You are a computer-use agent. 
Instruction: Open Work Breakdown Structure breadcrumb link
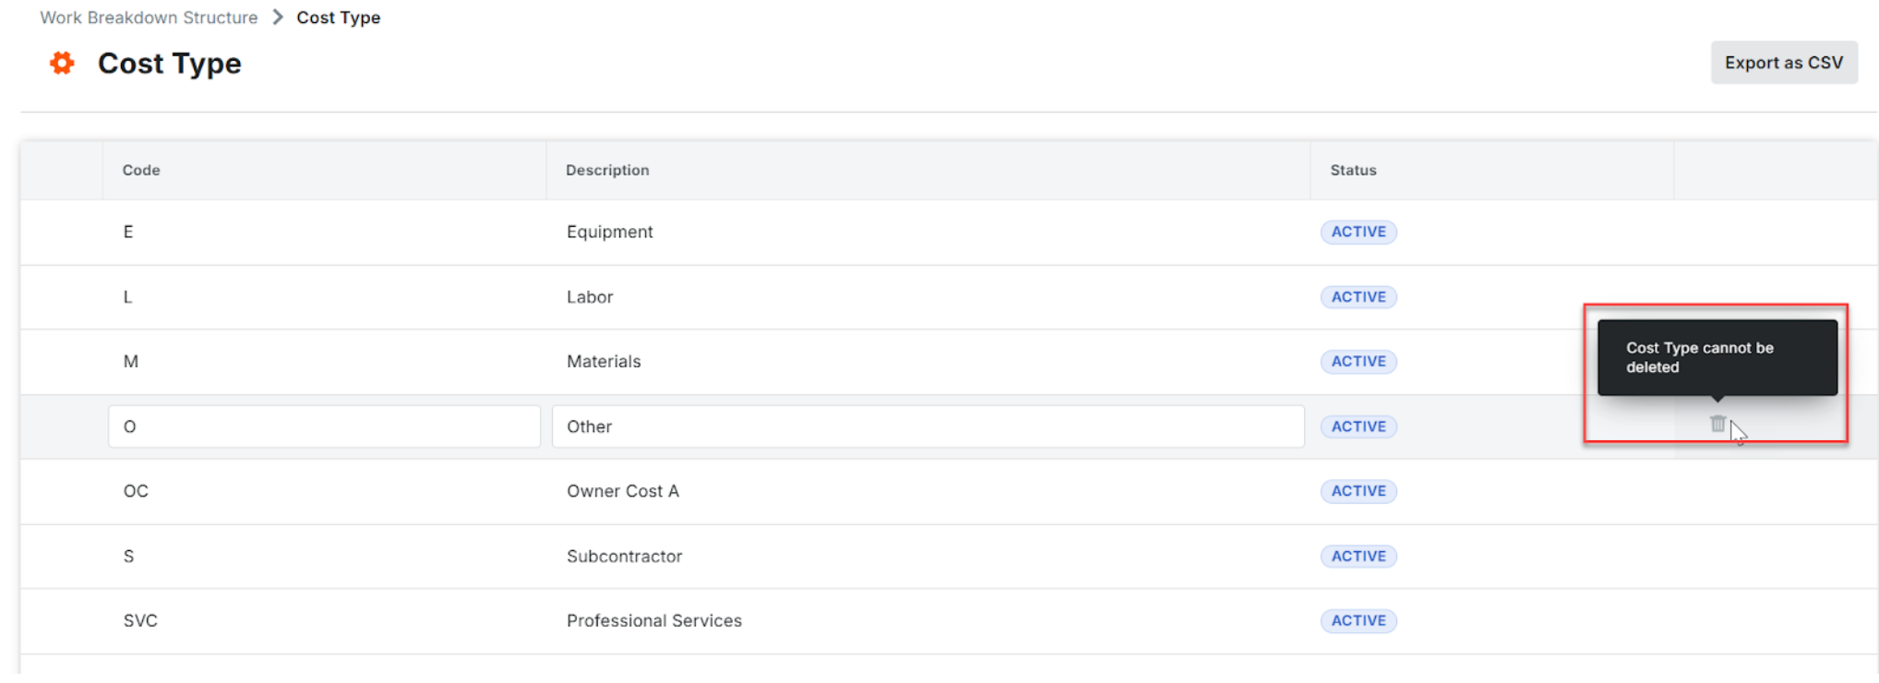click(x=149, y=18)
